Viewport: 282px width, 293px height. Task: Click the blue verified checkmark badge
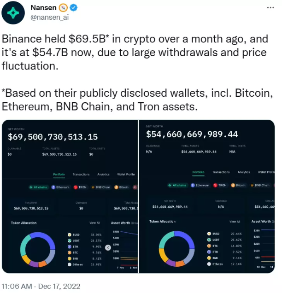pos(74,8)
